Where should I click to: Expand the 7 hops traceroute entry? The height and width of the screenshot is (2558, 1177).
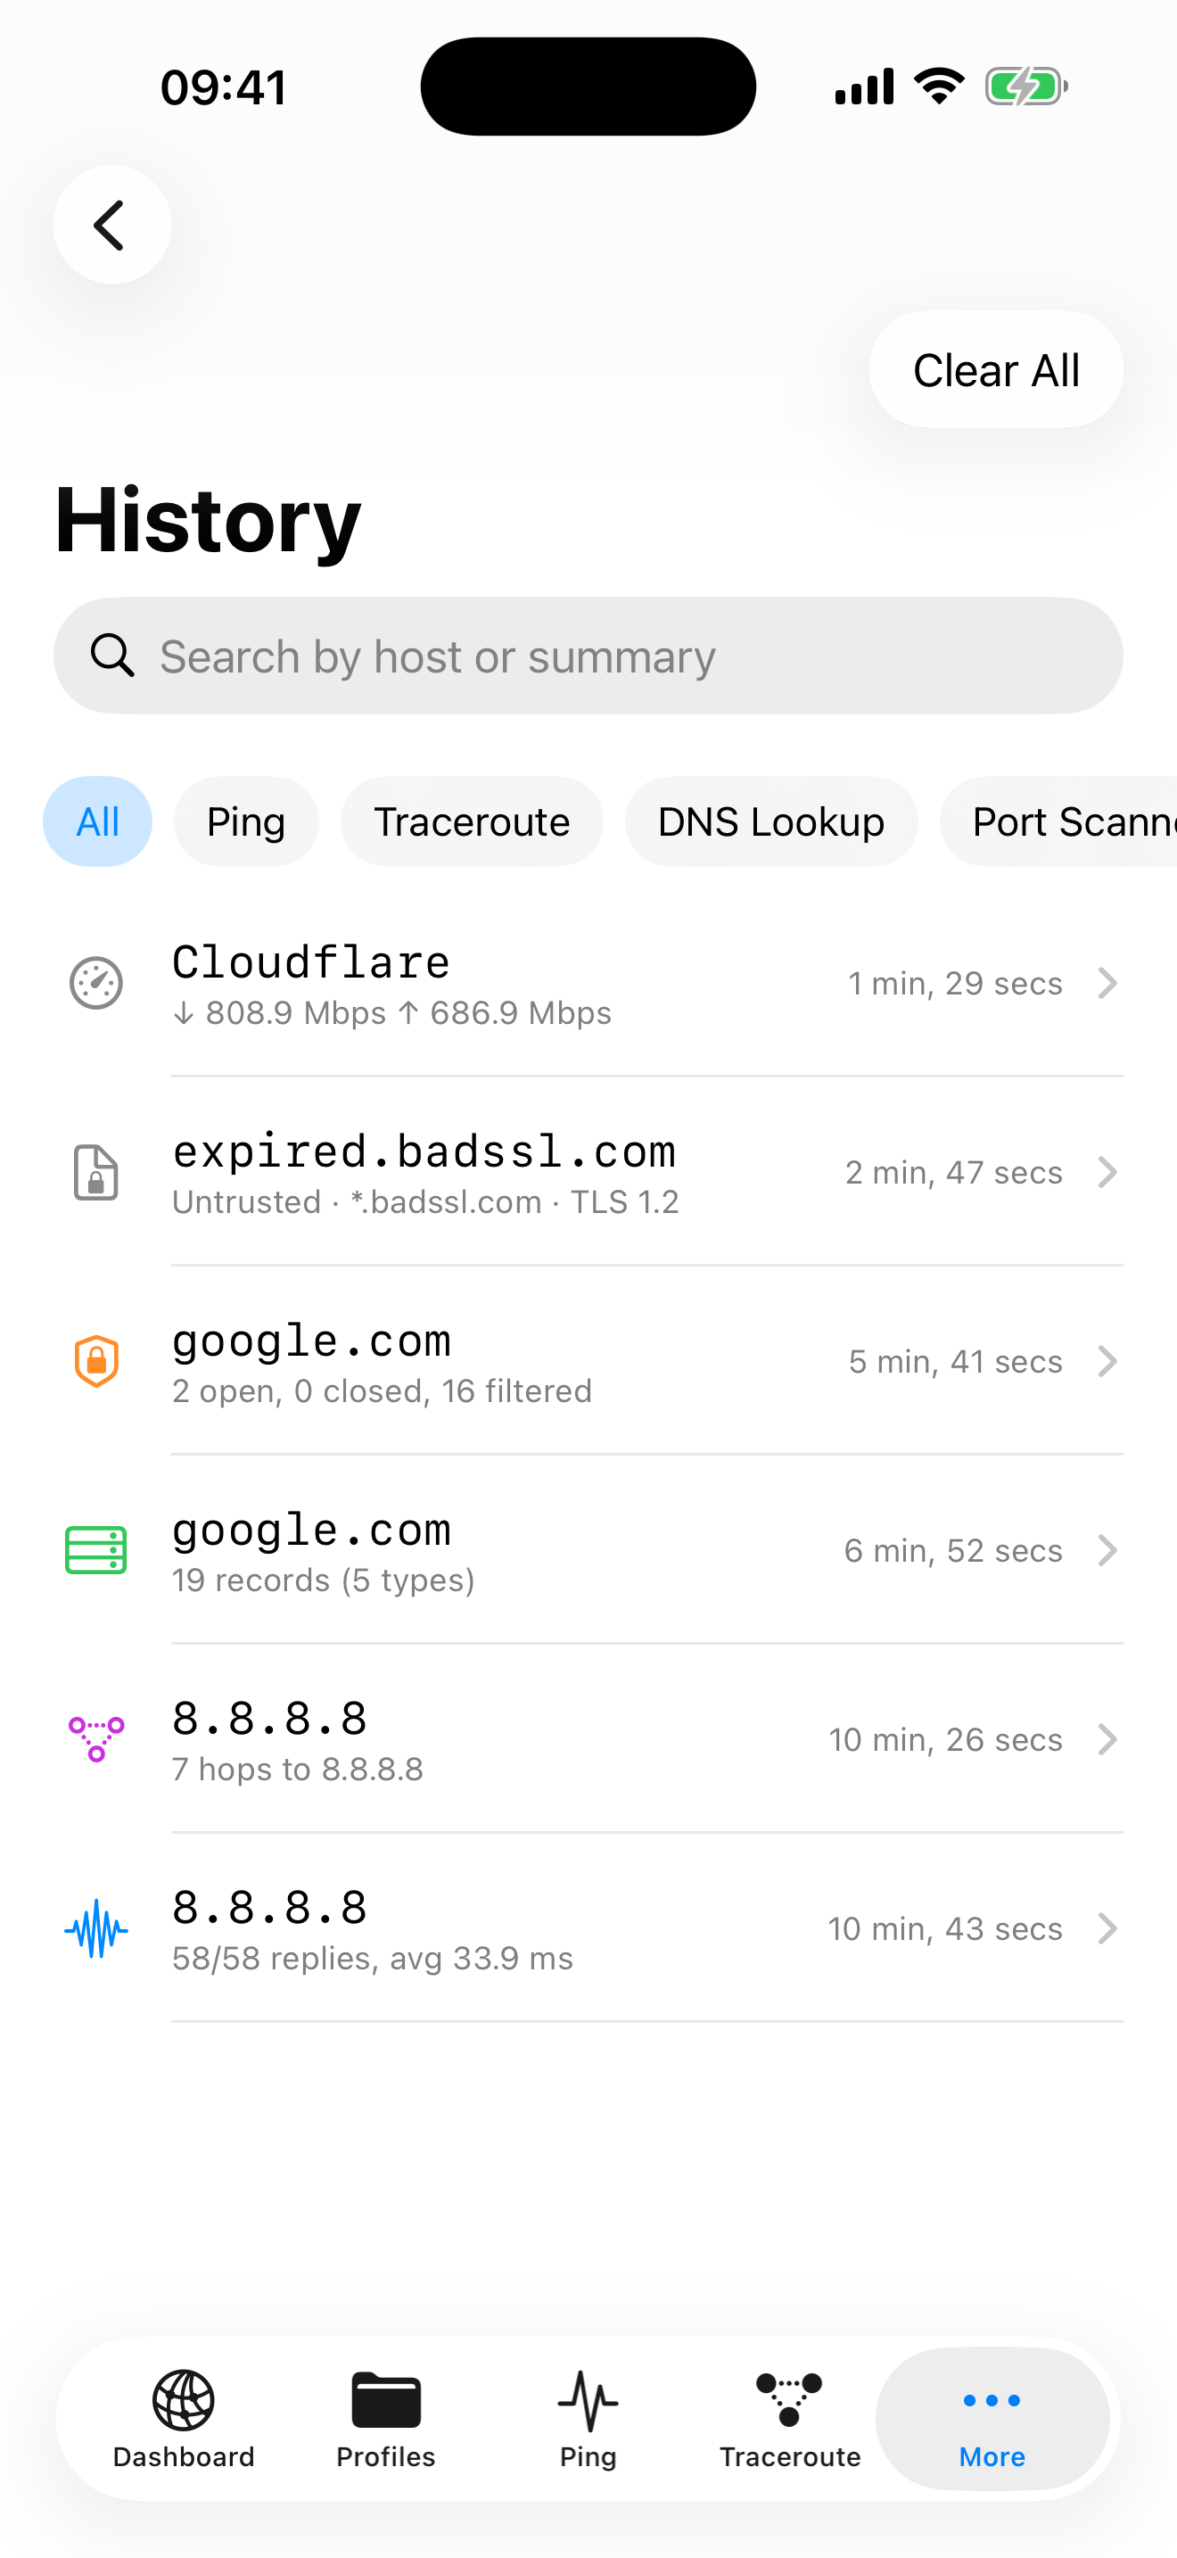point(1108,1738)
